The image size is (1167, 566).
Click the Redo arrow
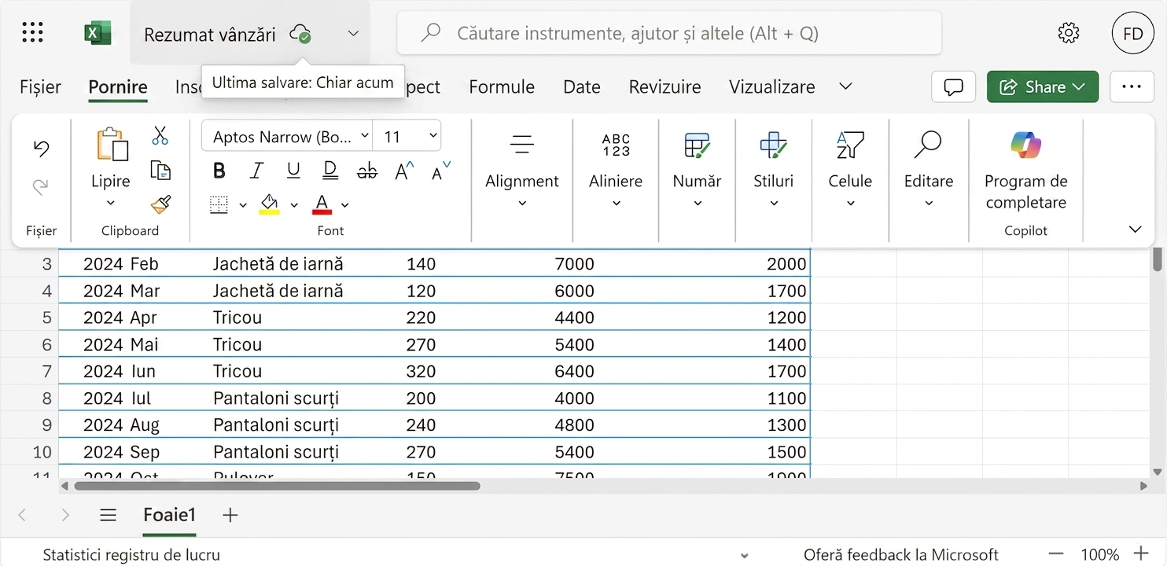pos(41,186)
